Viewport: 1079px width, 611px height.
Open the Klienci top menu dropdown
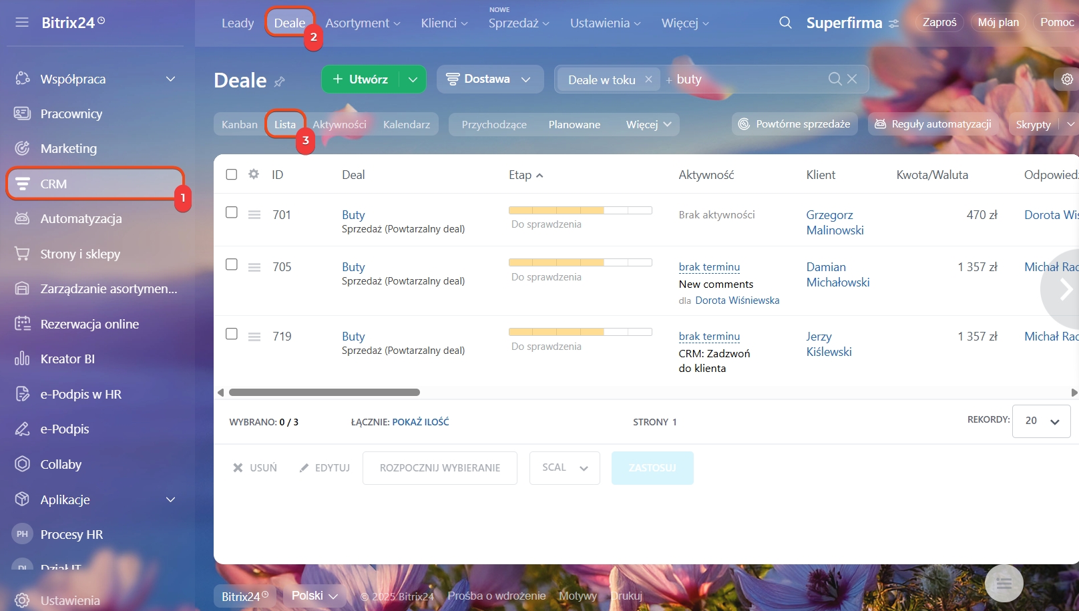click(x=444, y=23)
